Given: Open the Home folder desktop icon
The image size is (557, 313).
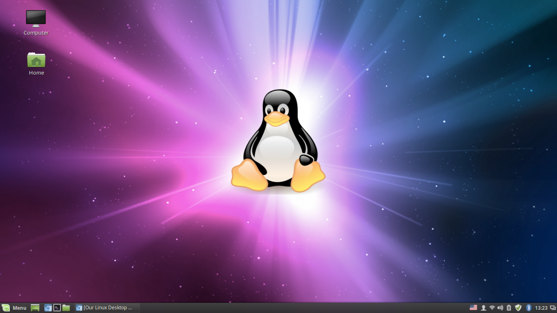Looking at the screenshot, I should click(36, 64).
